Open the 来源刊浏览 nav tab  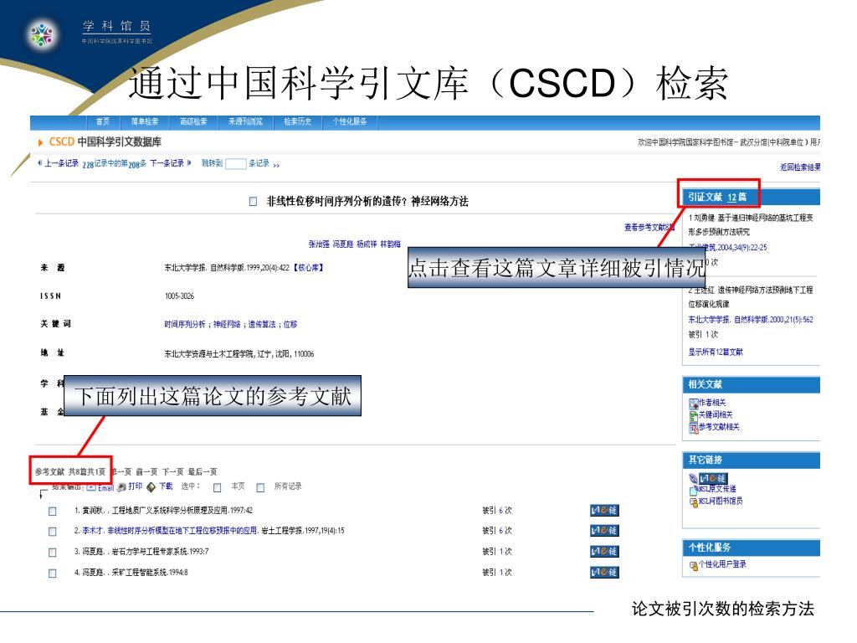point(245,121)
